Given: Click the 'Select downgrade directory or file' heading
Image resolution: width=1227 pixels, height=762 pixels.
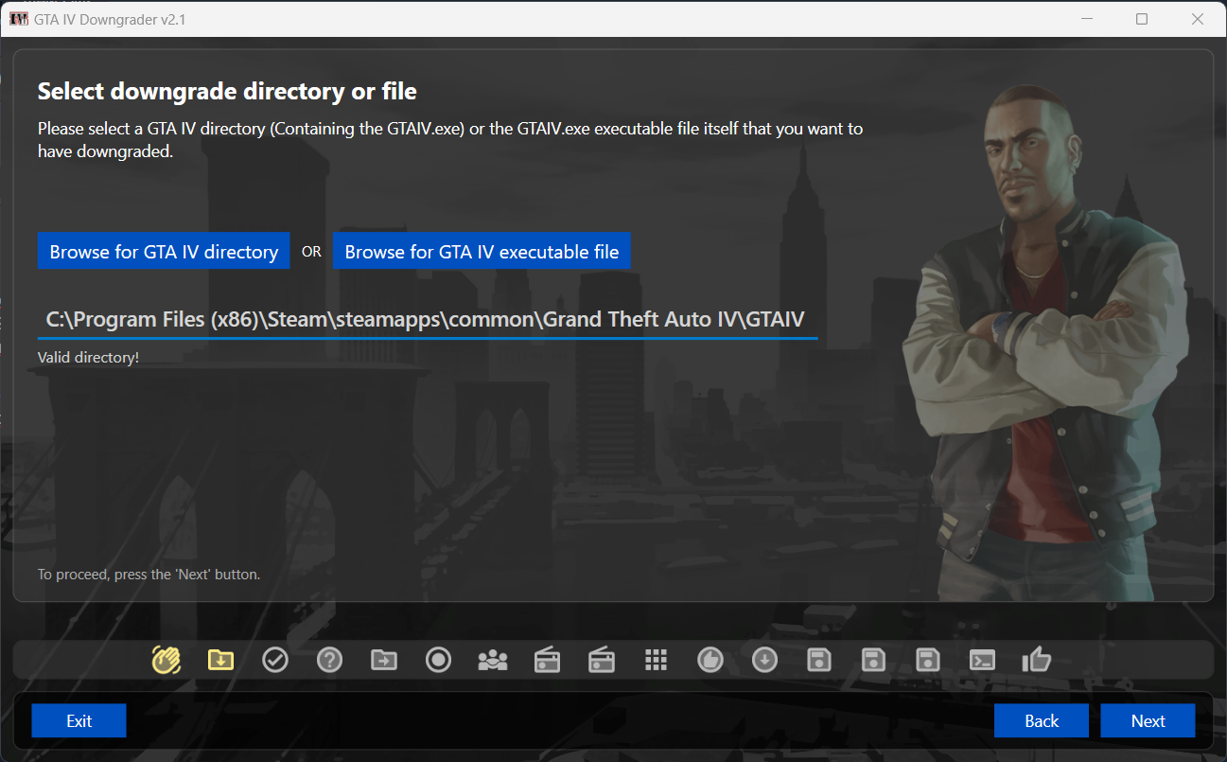Looking at the screenshot, I should click(x=227, y=92).
